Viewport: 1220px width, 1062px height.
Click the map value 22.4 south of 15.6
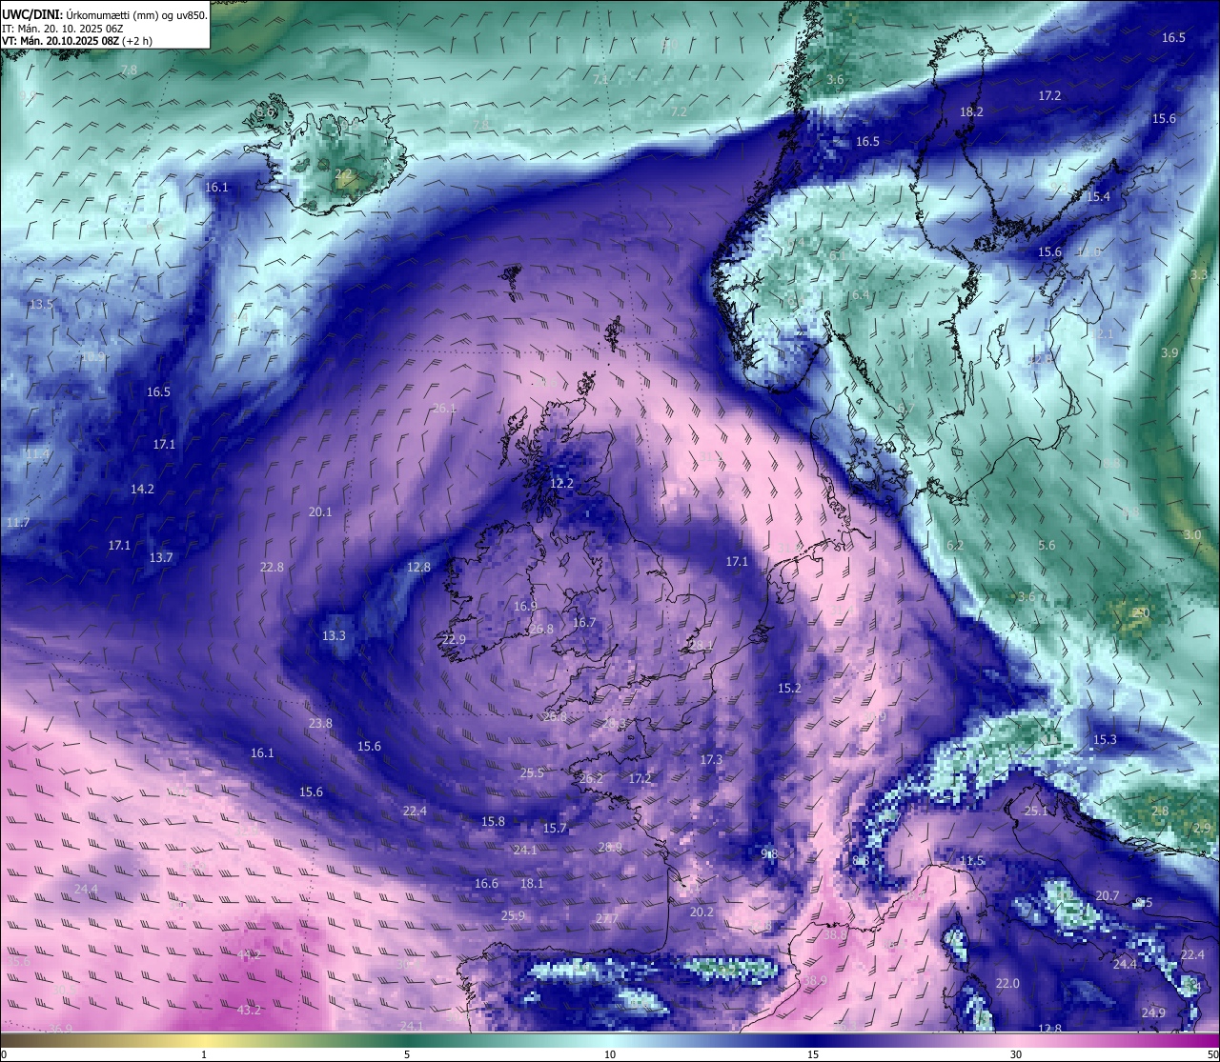click(x=415, y=811)
